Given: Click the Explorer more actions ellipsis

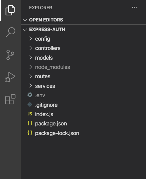Looking at the screenshot, I should pyautogui.click(x=135, y=8).
